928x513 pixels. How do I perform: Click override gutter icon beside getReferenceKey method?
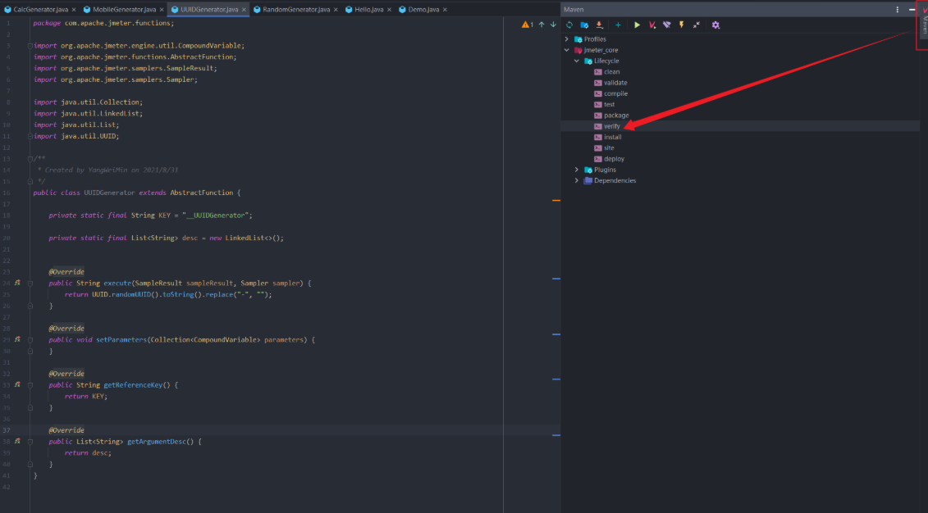pos(18,385)
